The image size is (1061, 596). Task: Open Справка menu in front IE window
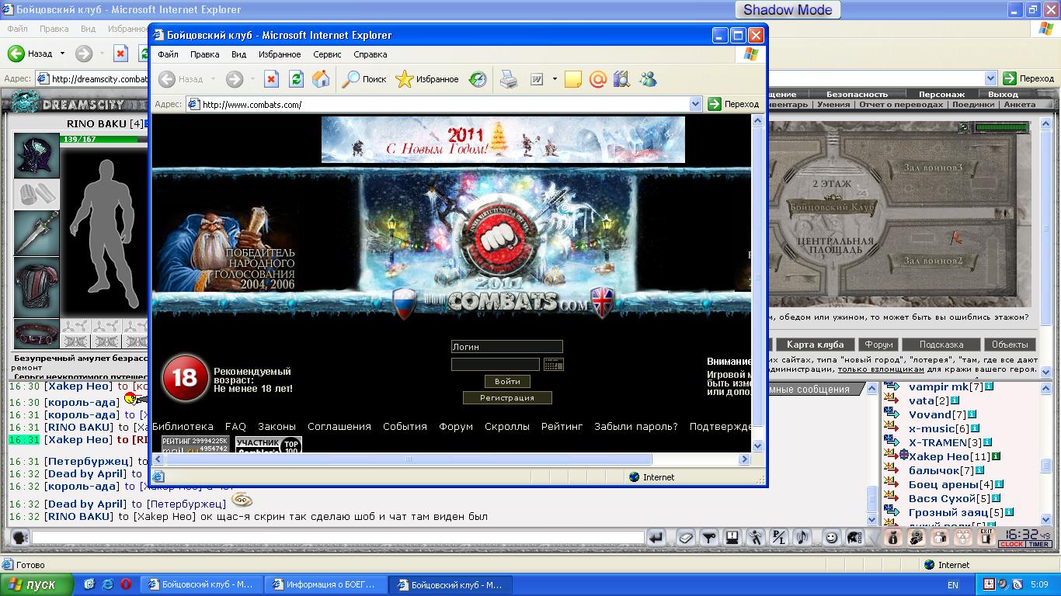pyautogui.click(x=370, y=54)
